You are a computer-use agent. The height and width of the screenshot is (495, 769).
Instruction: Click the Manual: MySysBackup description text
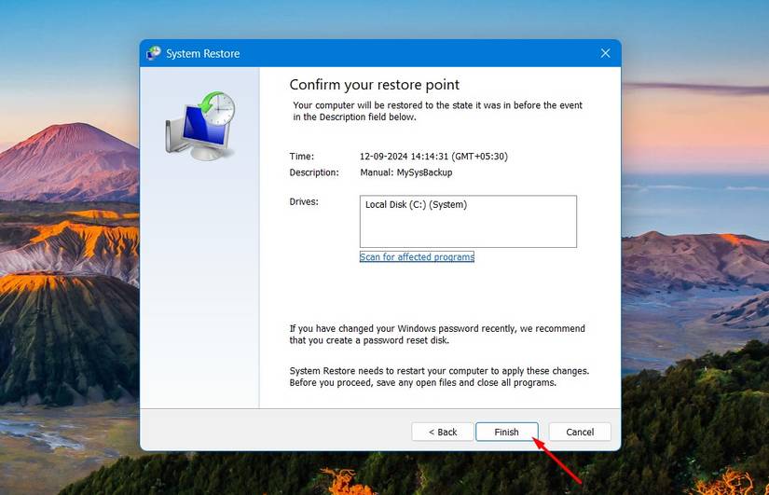pos(406,172)
